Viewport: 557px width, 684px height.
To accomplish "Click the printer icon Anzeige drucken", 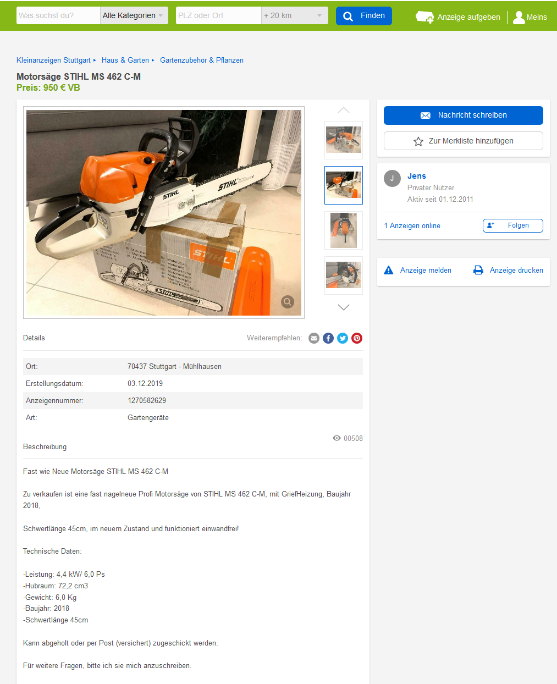I will 478,270.
